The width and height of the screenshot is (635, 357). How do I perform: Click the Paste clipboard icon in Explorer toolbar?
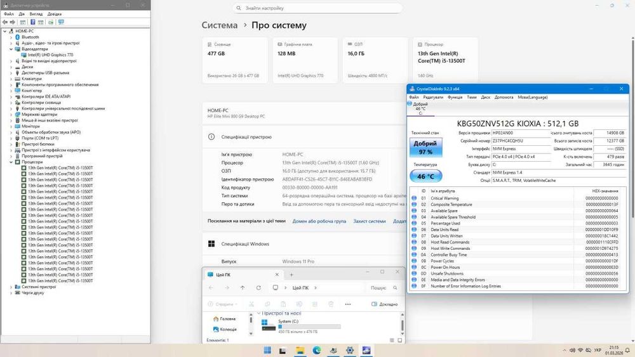283,304
